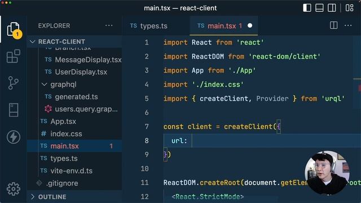
Task: Toggle the bottom panel layout icon
Action: (319, 8)
